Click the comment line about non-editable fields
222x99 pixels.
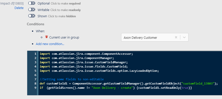point(72,79)
